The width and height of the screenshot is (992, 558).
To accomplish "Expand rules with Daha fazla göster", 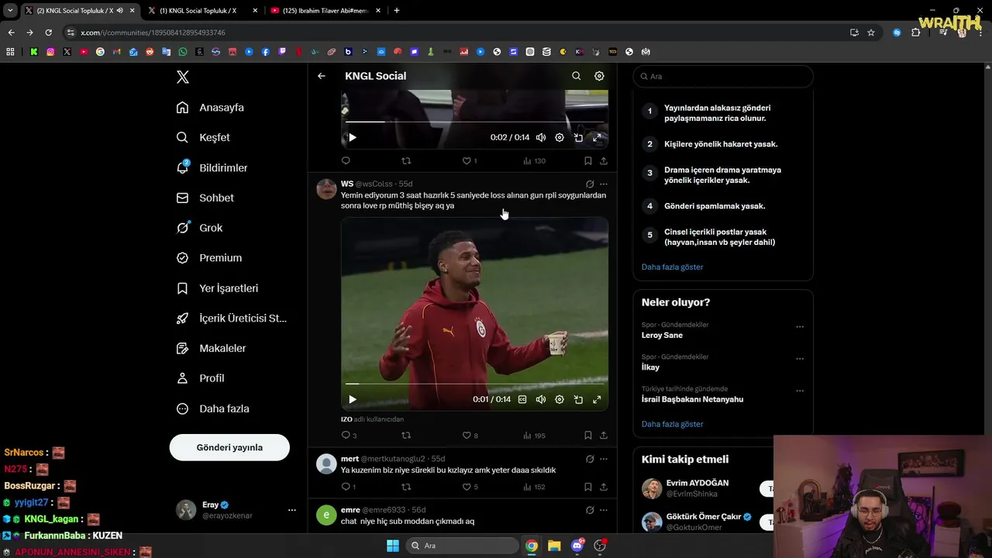I will click(672, 267).
